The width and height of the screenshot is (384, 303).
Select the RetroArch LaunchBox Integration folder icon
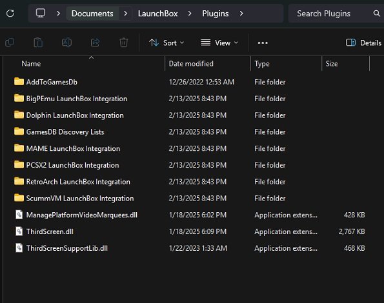coord(19,181)
